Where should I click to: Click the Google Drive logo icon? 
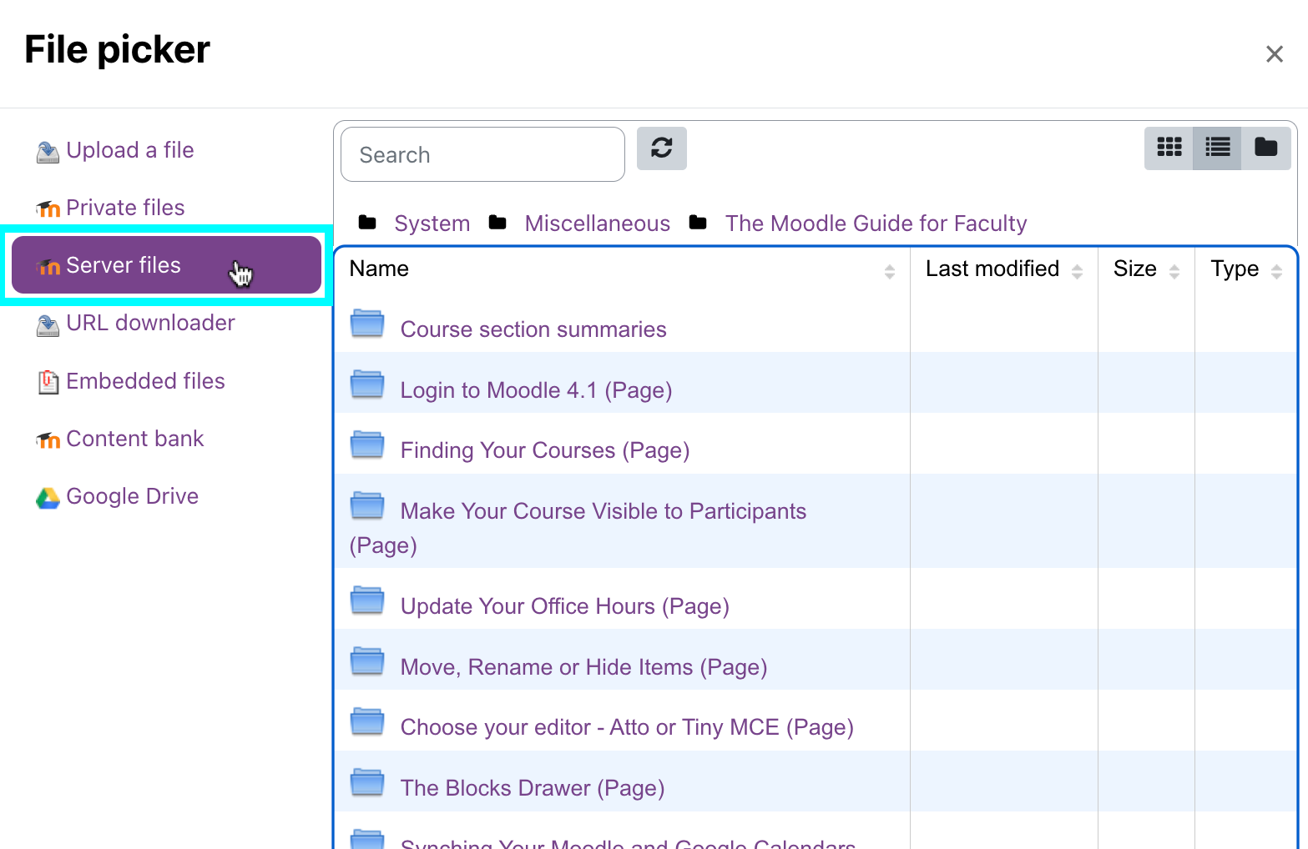[x=48, y=498]
